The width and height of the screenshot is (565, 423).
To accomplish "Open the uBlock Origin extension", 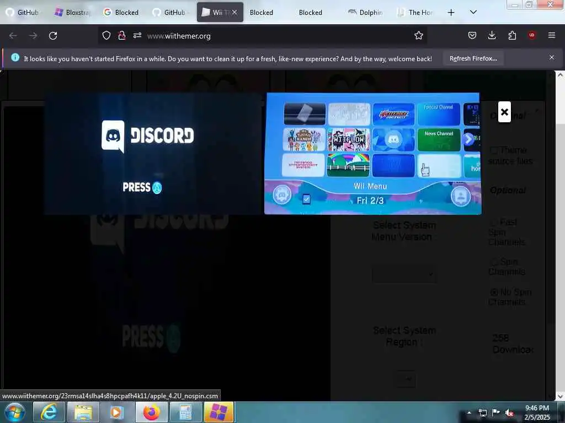I will coord(532,35).
